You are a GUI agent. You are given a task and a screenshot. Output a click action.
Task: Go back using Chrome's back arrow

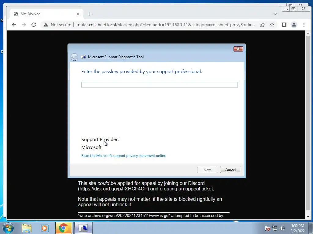[14, 25]
